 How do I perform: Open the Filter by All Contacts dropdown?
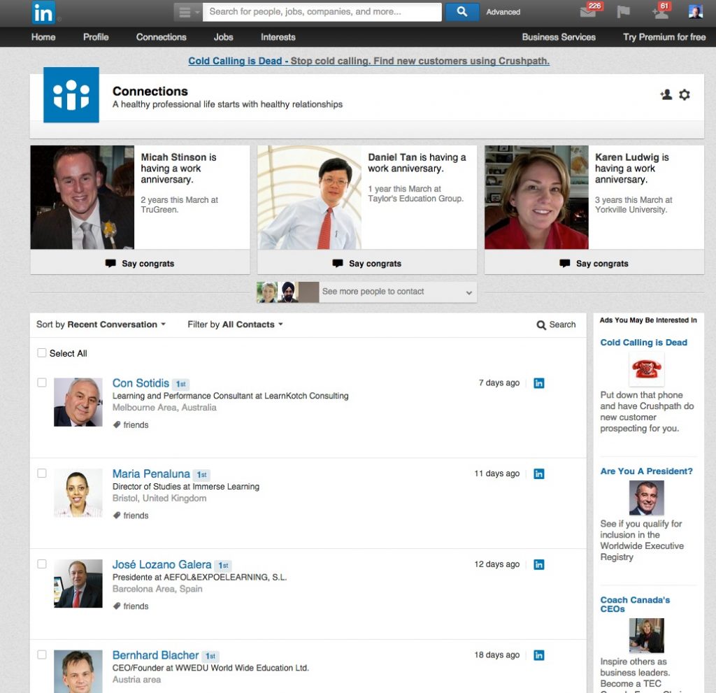(235, 324)
